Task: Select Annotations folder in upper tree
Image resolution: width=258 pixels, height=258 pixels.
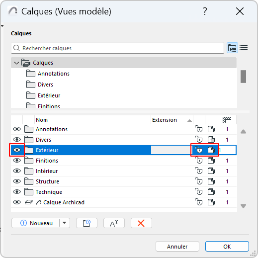Action: (48, 74)
